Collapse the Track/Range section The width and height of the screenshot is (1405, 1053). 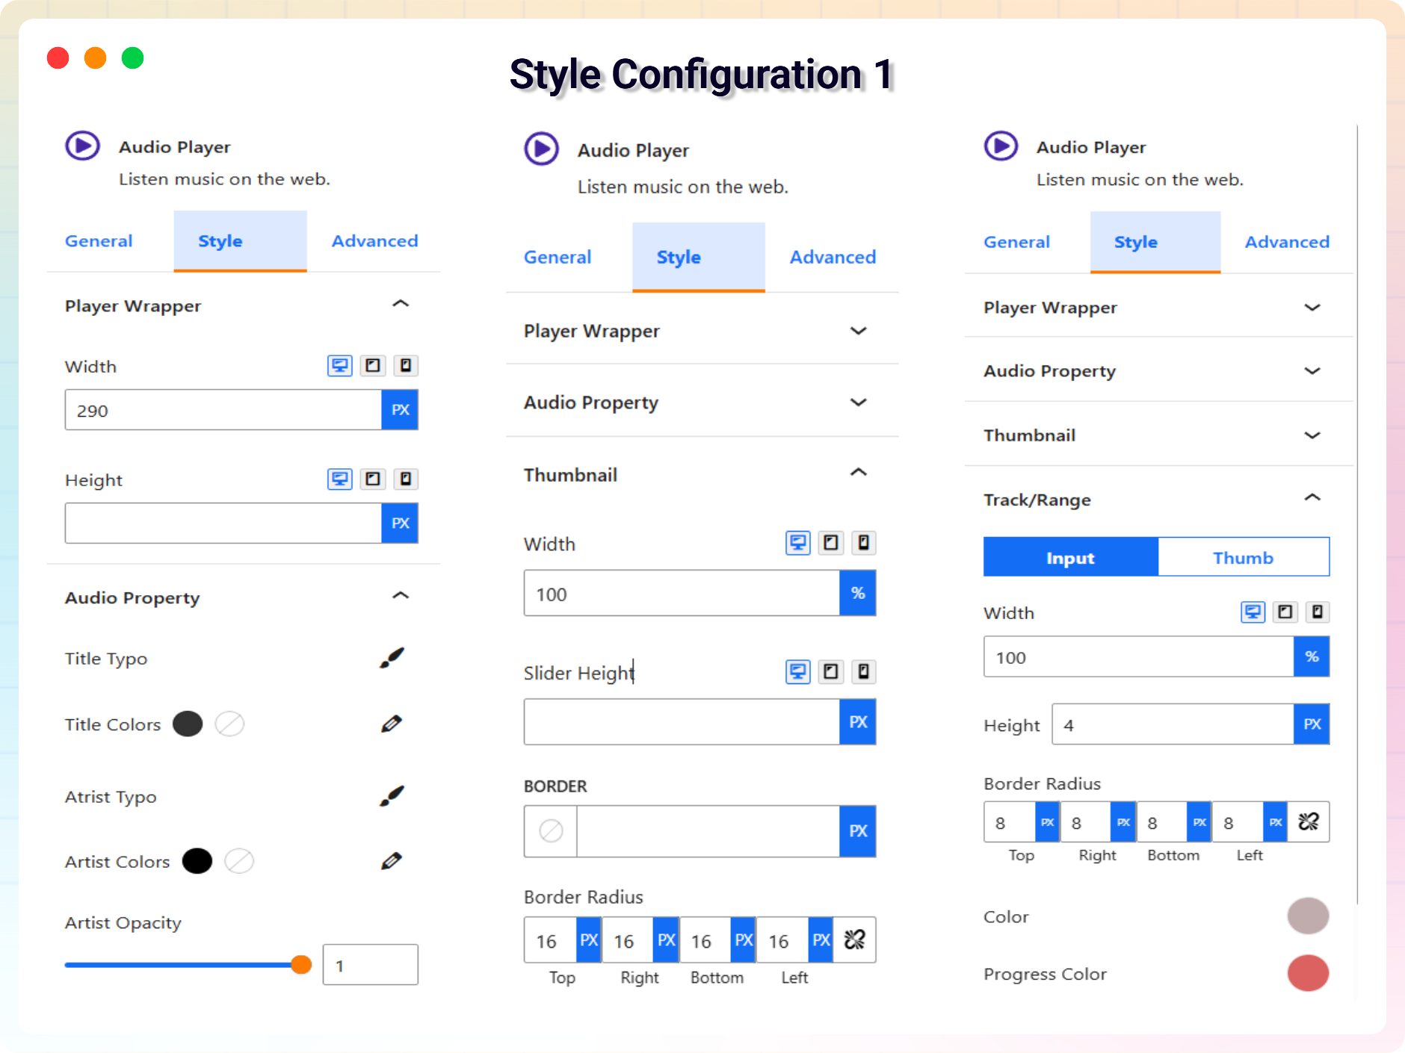pos(1312,498)
